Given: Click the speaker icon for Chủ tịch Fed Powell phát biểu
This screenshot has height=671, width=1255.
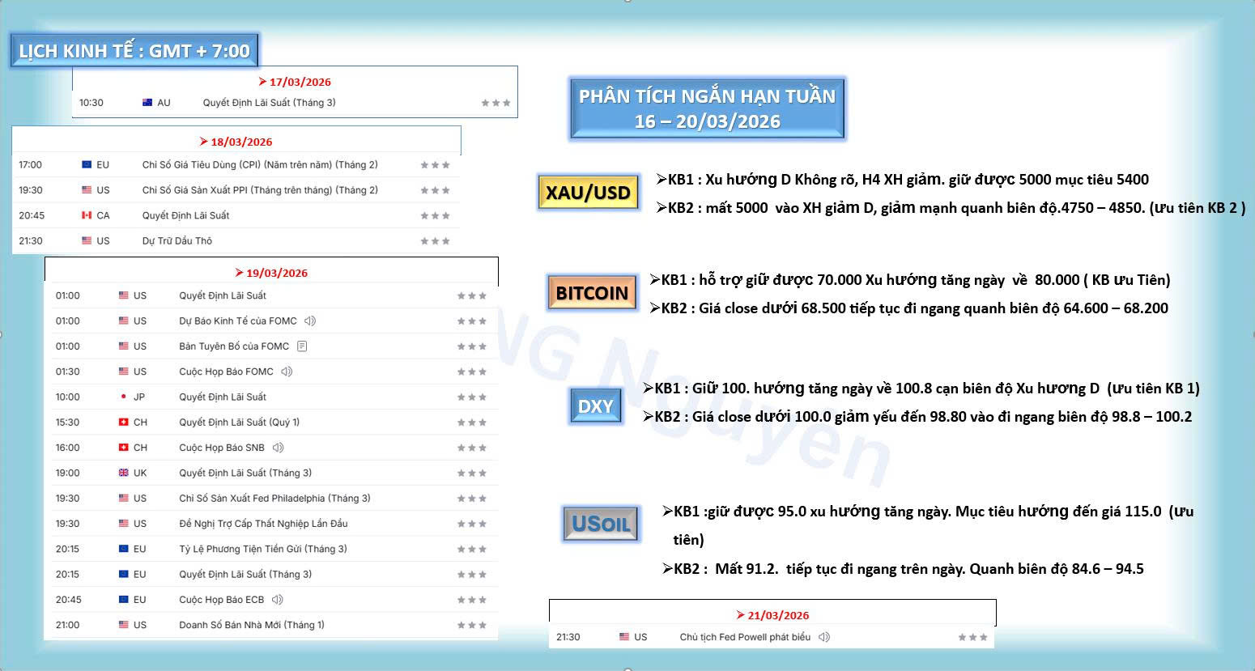Looking at the screenshot, I should [823, 637].
